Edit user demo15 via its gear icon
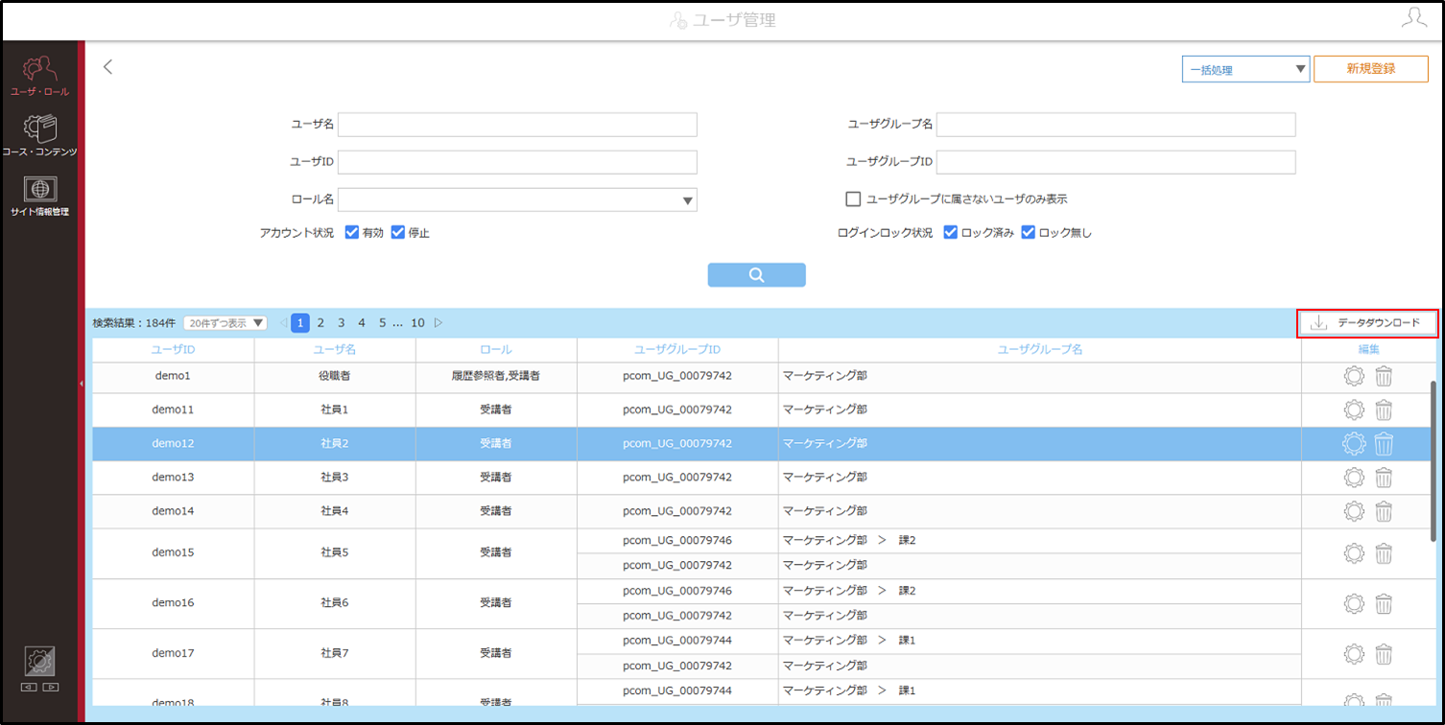 click(1354, 553)
